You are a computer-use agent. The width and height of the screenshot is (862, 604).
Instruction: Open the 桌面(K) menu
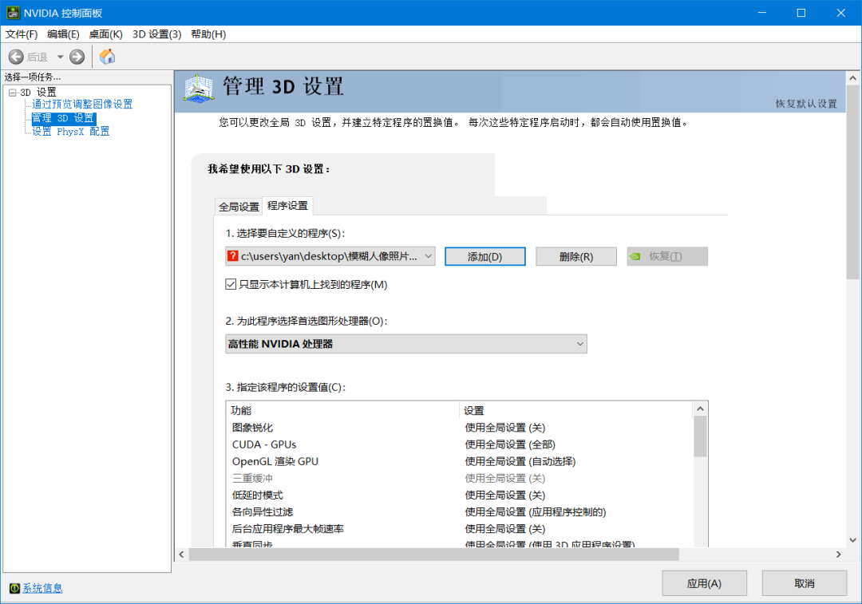tap(105, 34)
